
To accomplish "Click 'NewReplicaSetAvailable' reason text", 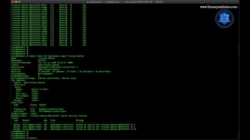I will tap(52, 109).
